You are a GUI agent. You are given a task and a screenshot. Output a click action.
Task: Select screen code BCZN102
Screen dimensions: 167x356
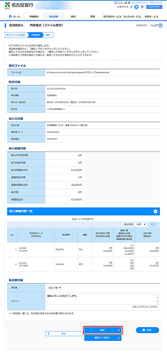[142, 26]
